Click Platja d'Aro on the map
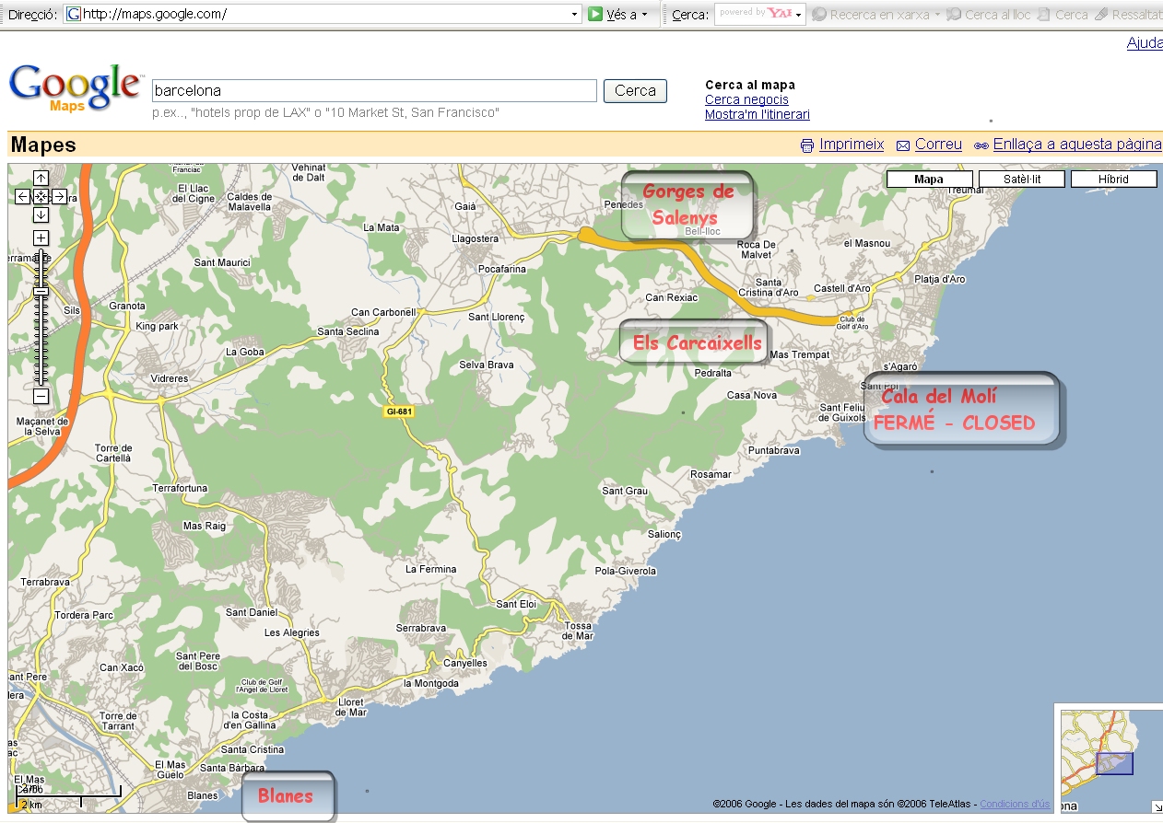This screenshot has height=823, width=1163. click(940, 279)
